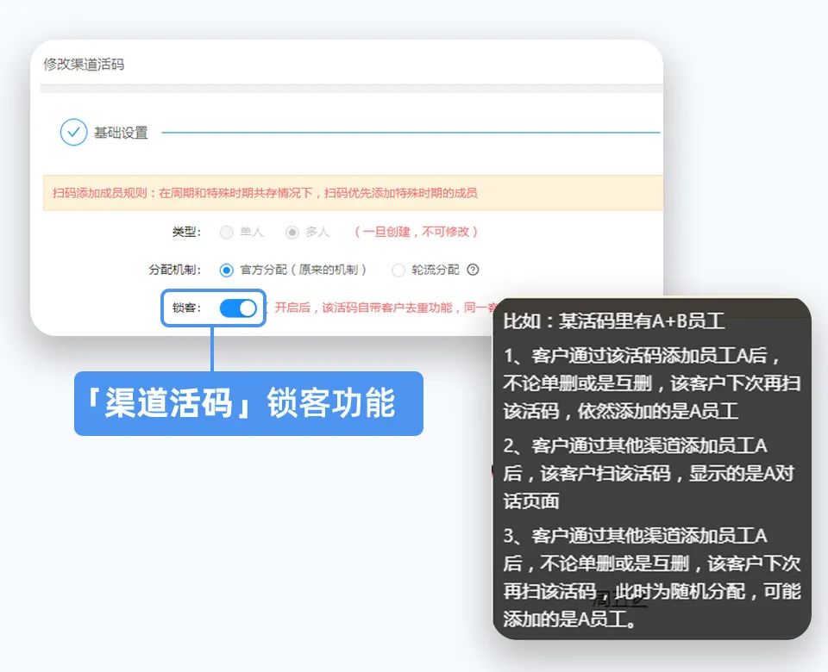
Task: Toggle the 锁客 switch off
Action: pos(238,308)
